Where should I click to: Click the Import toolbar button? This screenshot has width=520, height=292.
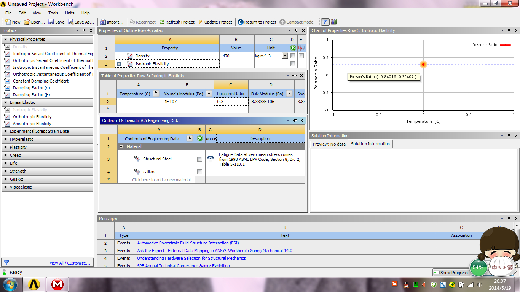111,22
